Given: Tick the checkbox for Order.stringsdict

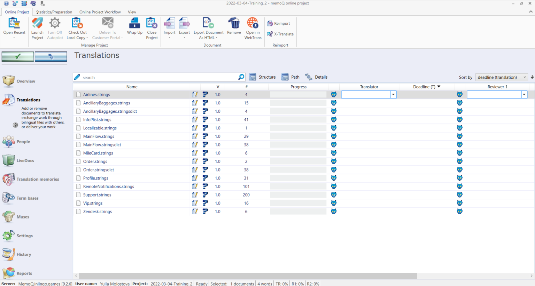Looking at the screenshot, I should 78,169.
